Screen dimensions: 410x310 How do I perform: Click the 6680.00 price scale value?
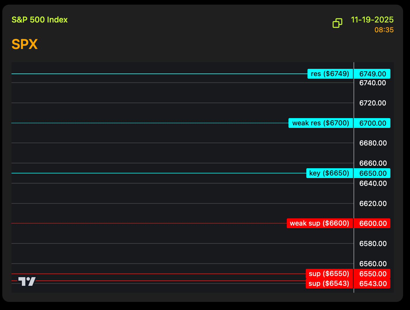[373, 143]
